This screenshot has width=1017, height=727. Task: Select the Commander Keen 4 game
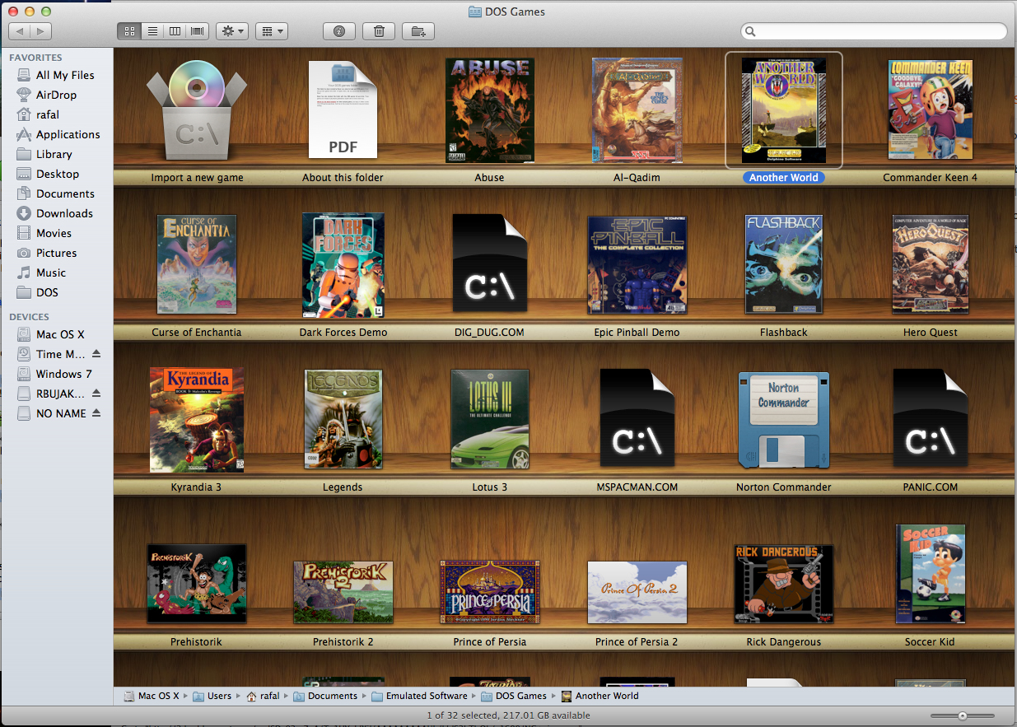pos(930,110)
